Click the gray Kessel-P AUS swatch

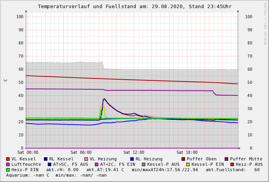coord(144,164)
